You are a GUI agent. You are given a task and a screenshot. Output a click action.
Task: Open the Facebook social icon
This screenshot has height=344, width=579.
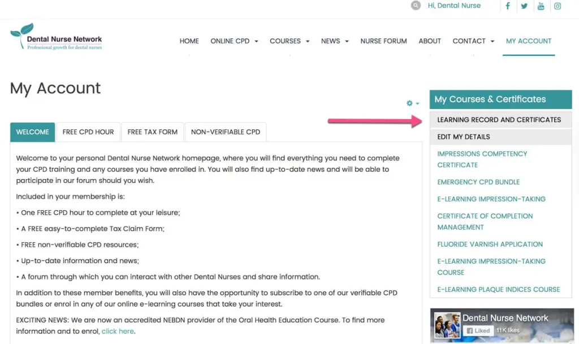coord(508,6)
